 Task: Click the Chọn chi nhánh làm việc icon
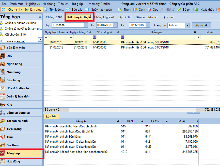[3, 10]
